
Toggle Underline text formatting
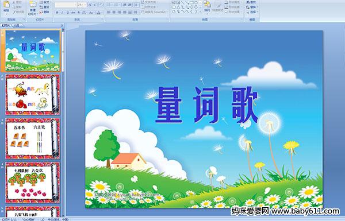[x=67, y=13]
